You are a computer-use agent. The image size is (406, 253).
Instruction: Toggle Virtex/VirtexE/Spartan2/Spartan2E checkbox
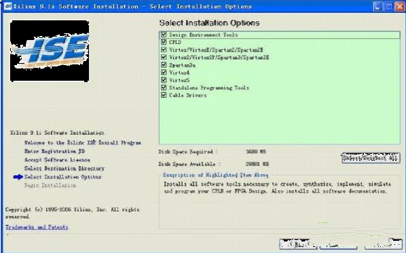164,50
